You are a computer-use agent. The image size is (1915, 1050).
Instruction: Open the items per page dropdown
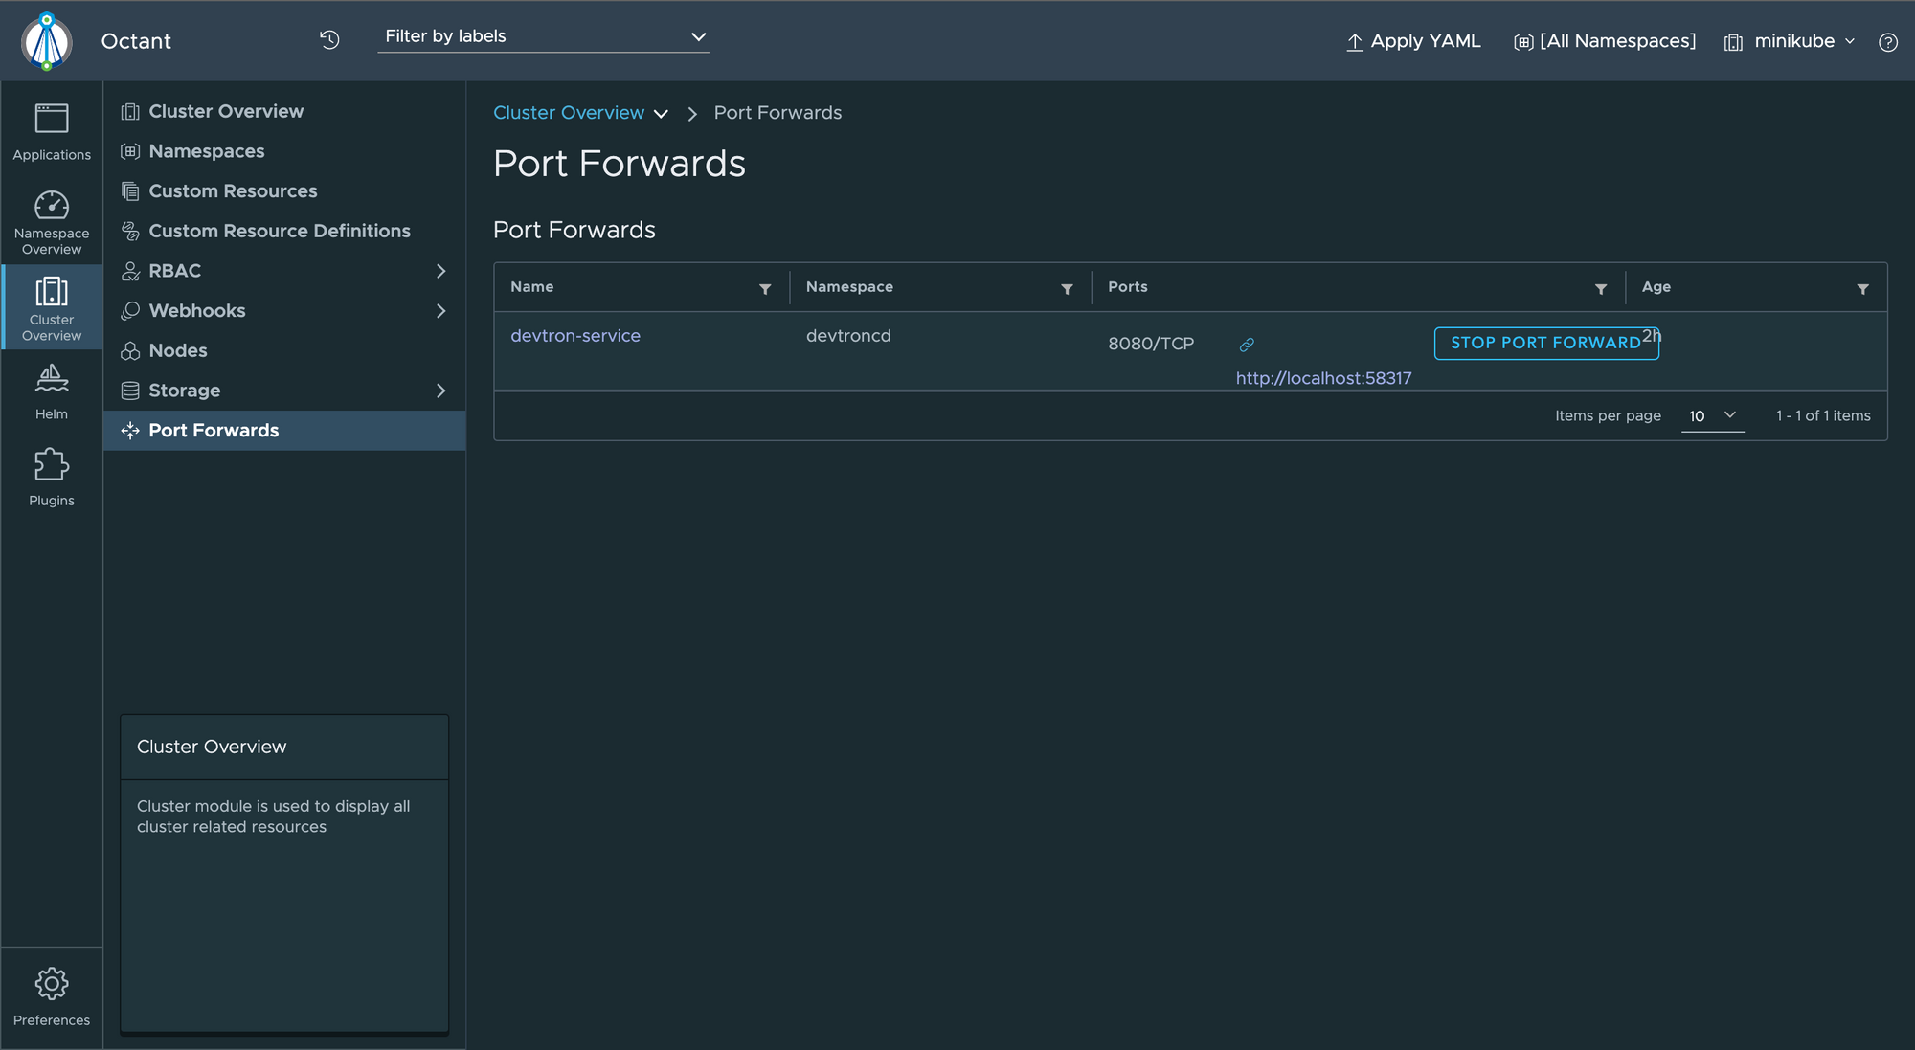coord(1711,415)
